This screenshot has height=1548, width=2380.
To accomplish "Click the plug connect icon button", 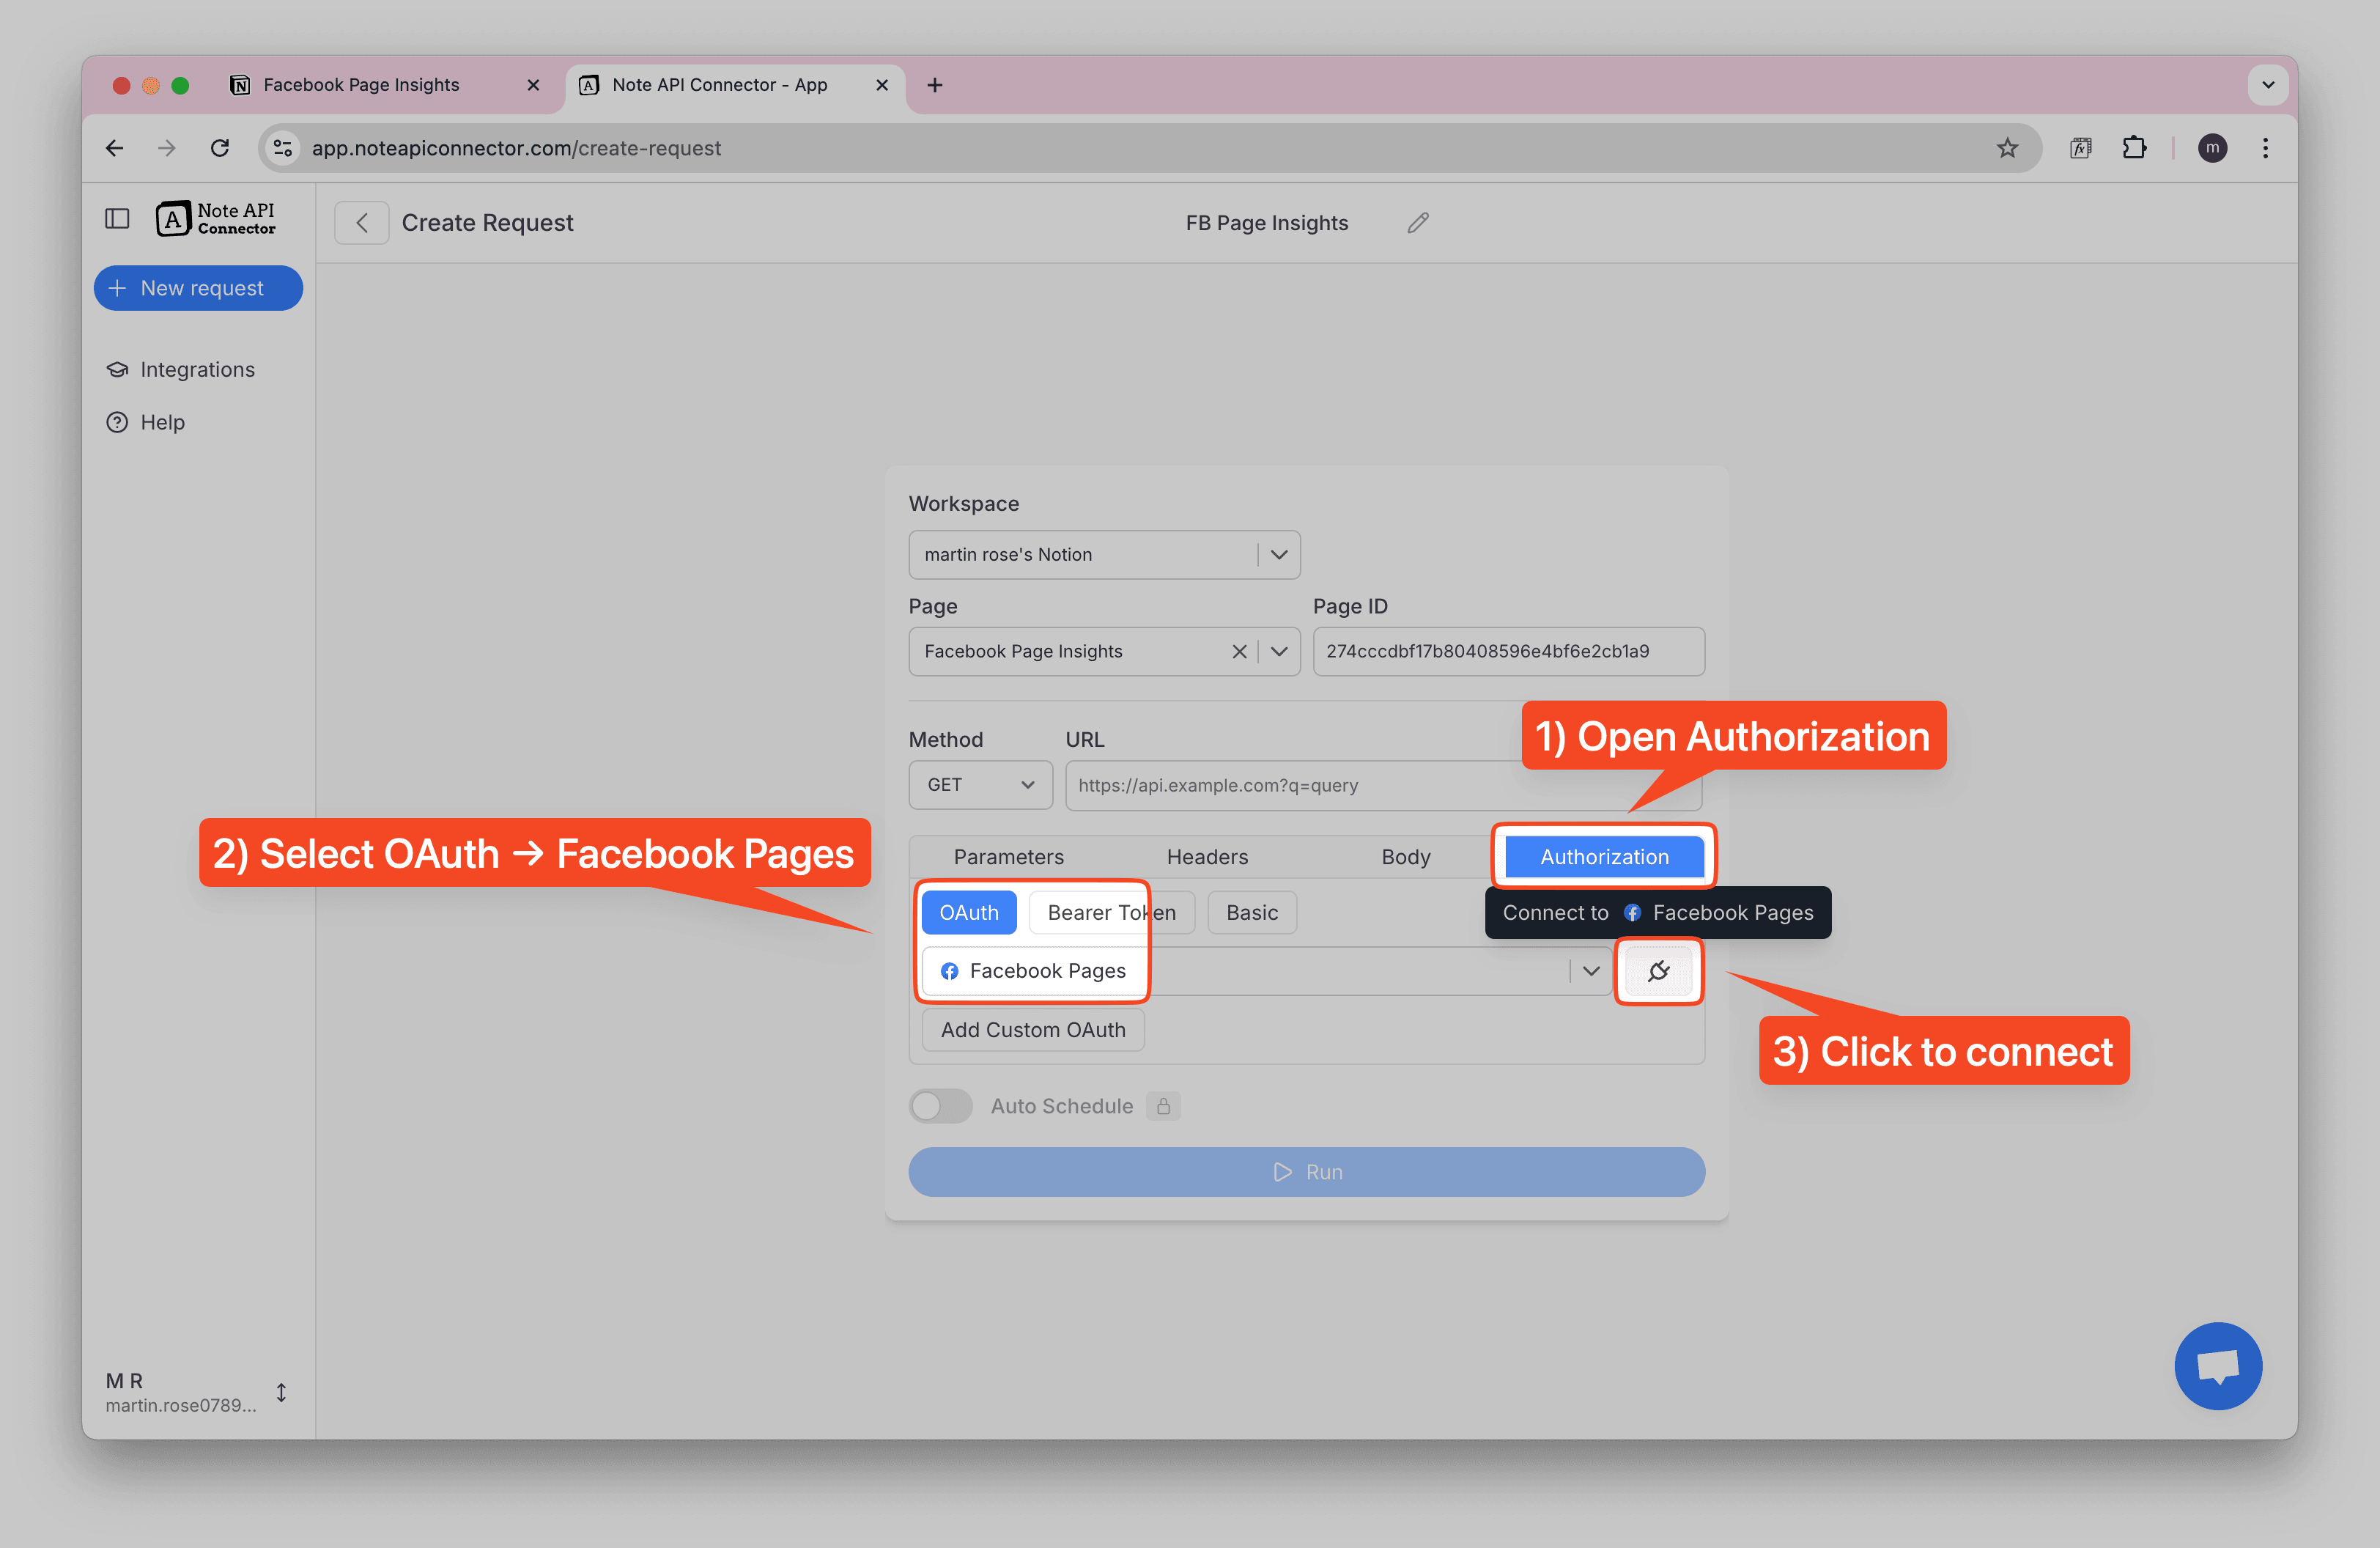I will tap(1658, 971).
